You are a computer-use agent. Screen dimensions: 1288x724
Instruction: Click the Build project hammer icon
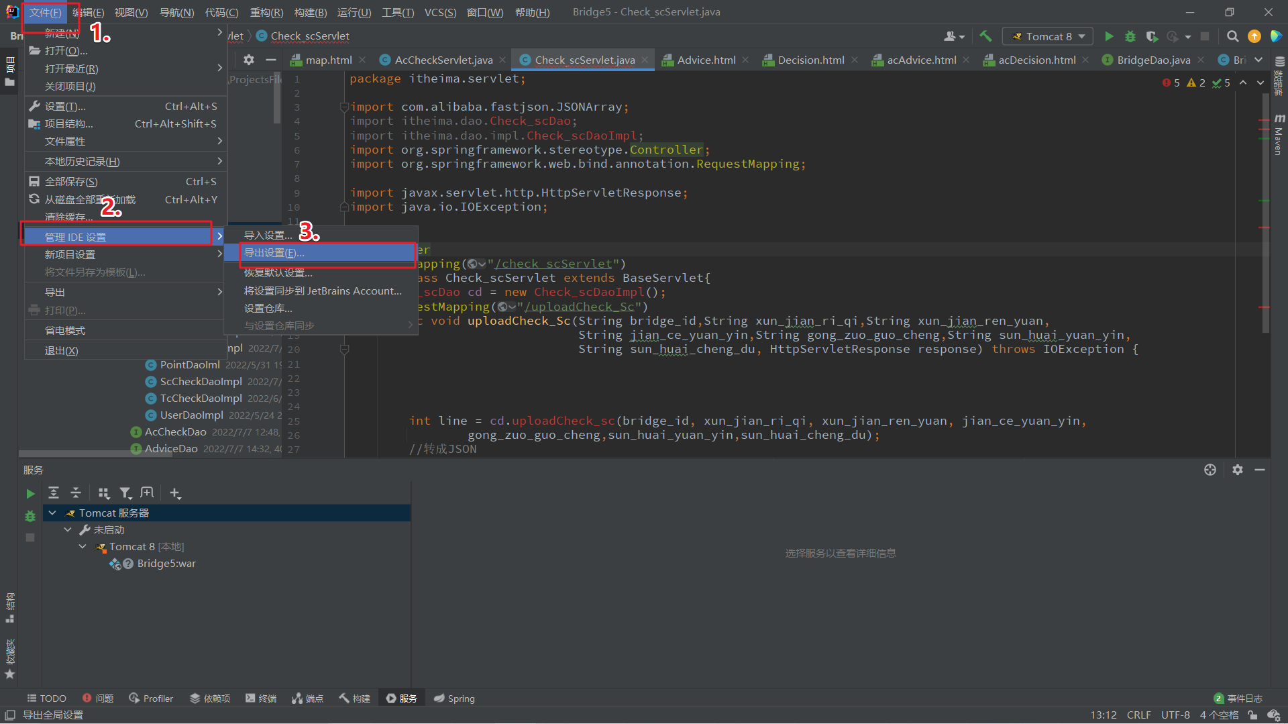pyautogui.click(x=985, y=36)
